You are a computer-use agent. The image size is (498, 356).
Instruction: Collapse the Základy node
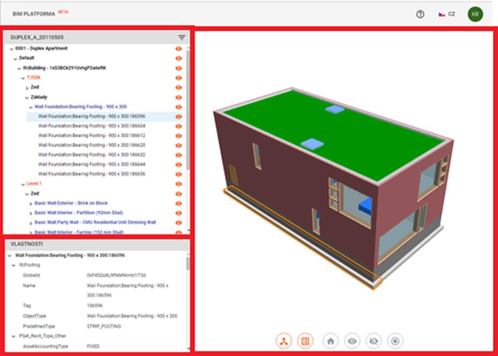click(x=27, y=98)
